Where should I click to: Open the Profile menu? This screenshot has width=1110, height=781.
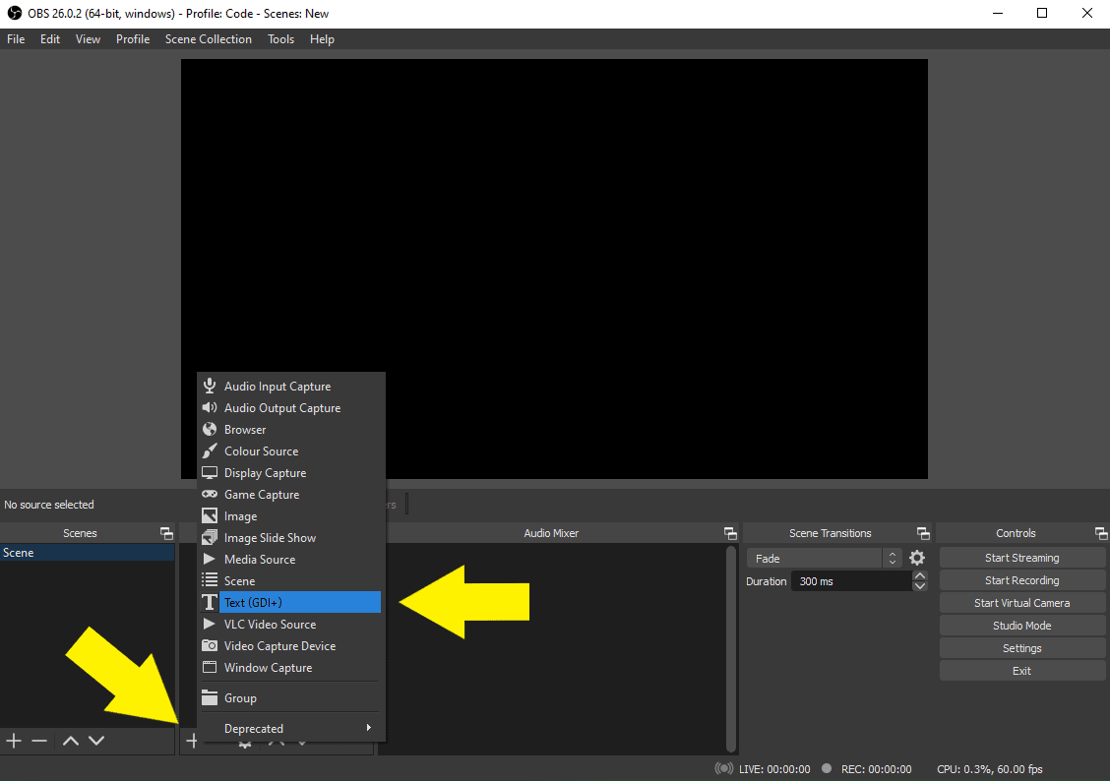[x=133, y=39]
